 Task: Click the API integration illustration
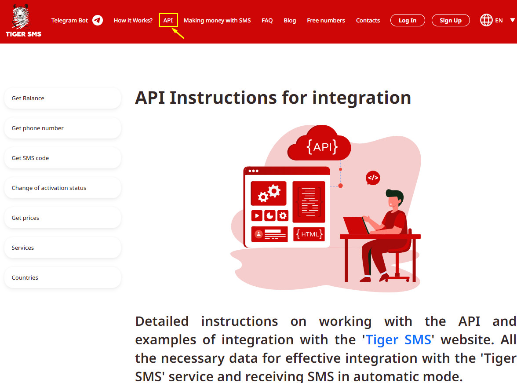(x=326, y=208)
